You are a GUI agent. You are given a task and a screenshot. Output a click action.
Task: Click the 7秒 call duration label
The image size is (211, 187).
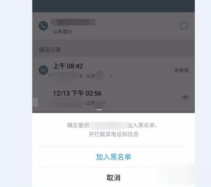(185, 97)
